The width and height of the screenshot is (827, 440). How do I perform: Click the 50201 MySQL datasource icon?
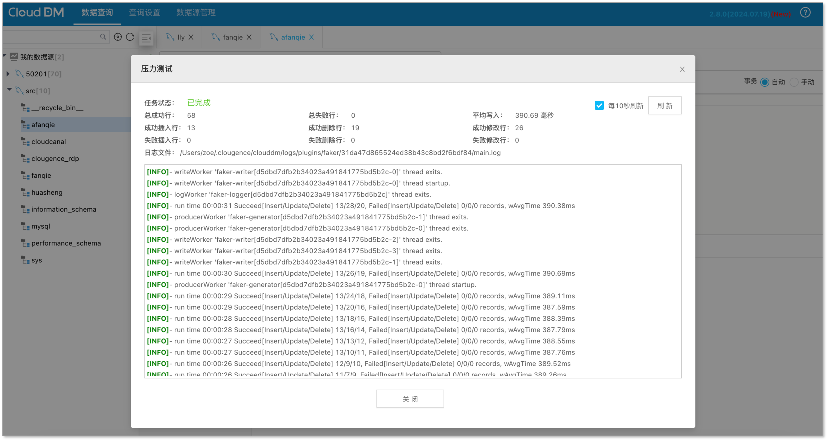19,74
